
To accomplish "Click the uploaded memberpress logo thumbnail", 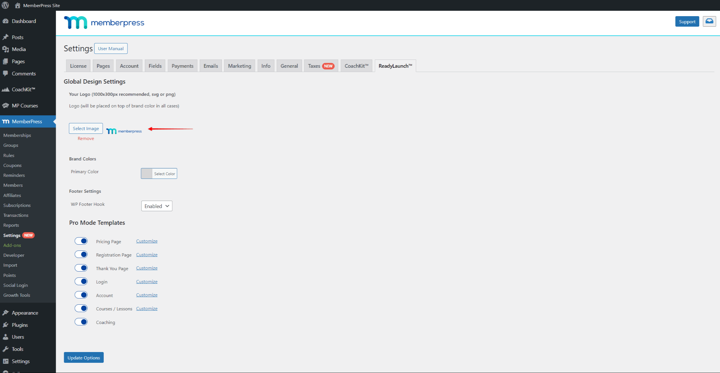I will [x=124, y=131].
